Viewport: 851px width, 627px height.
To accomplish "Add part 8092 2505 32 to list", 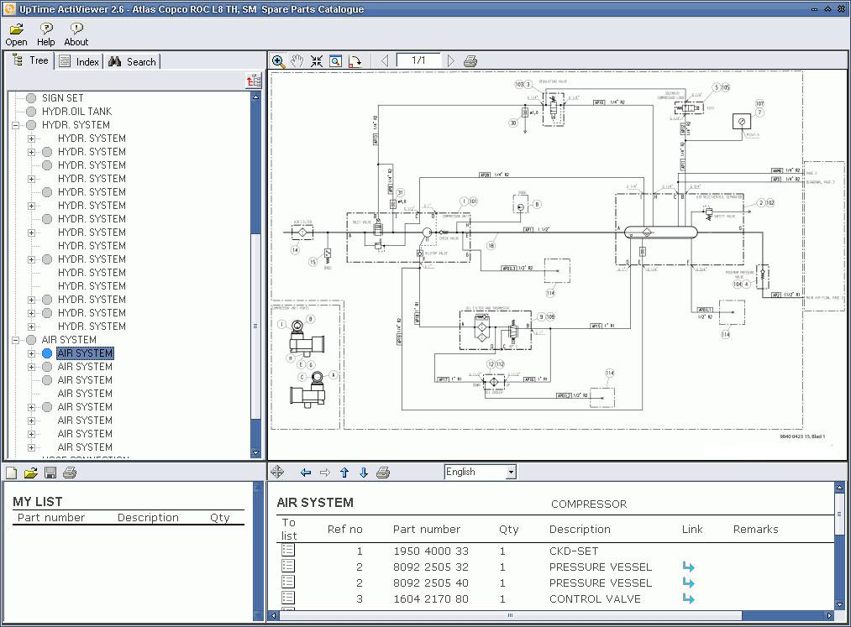I will tap(288, 567).
